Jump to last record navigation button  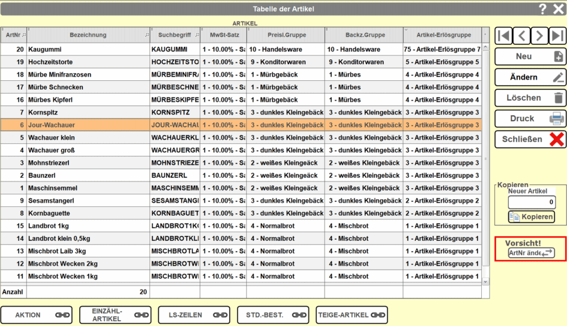[x=557, y=36]
